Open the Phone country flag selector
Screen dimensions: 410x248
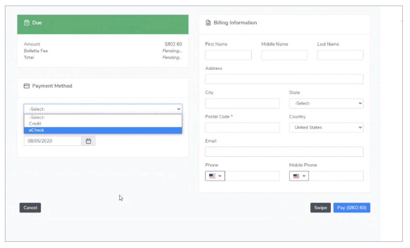click(215, 176)
